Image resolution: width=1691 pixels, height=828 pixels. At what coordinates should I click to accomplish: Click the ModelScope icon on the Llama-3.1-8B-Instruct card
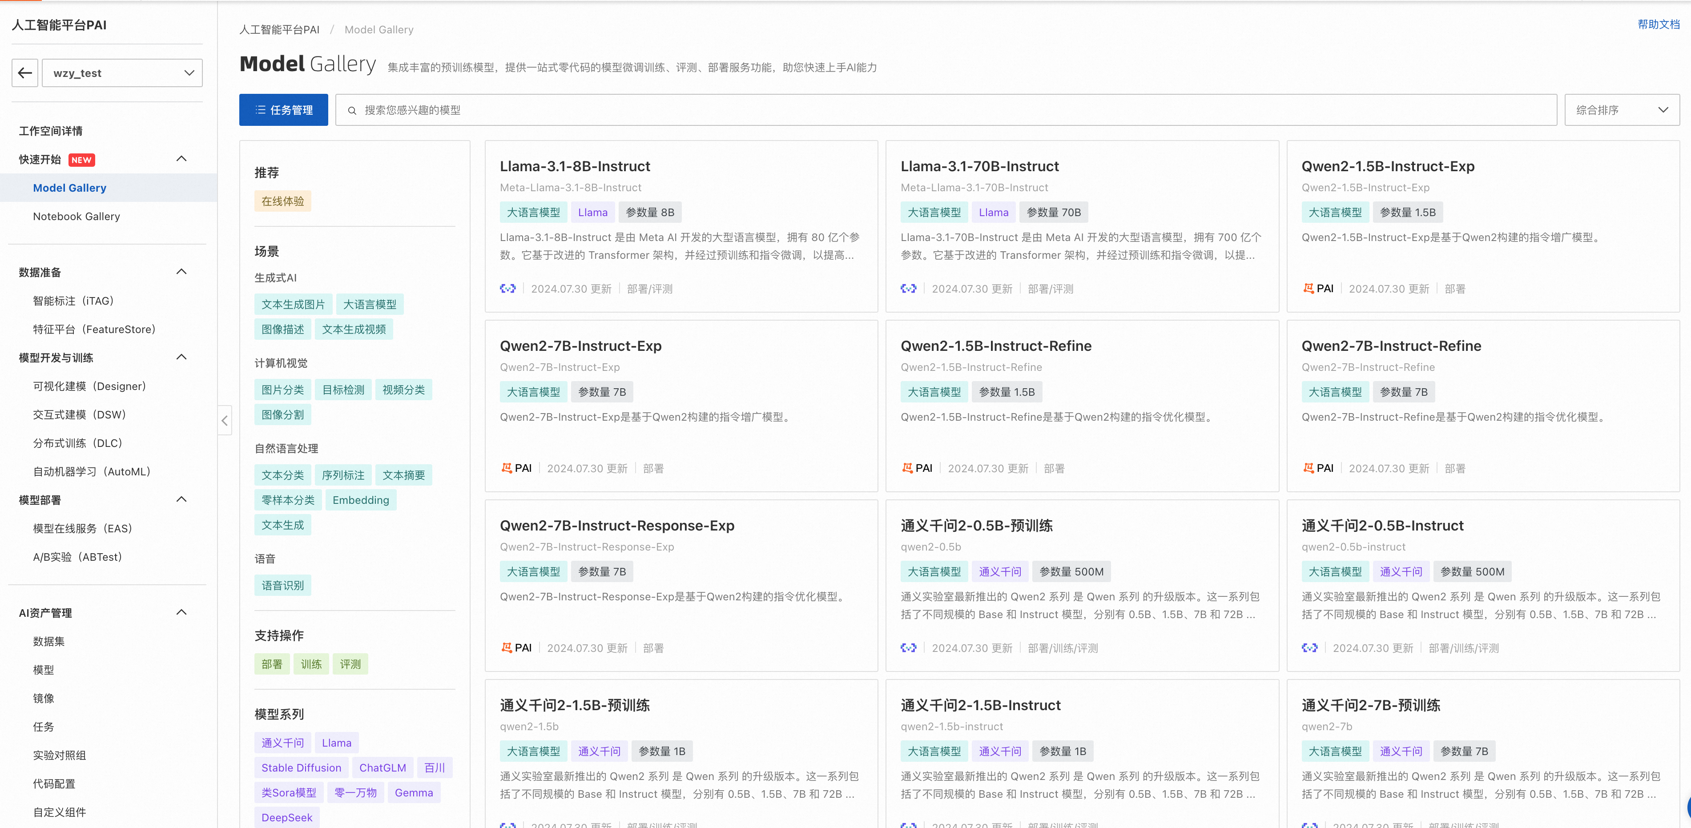click(507, 289)
